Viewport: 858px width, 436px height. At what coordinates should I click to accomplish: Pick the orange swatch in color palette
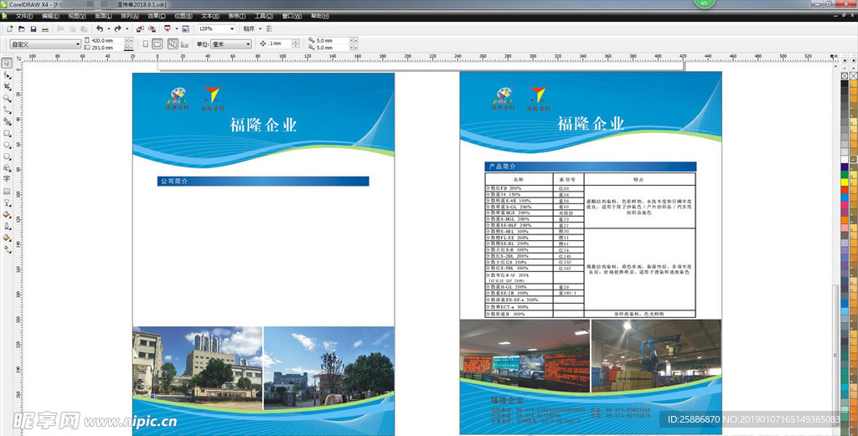[x=844, y=211]
